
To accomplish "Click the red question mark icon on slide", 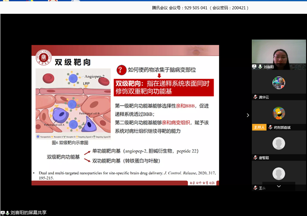I will point(121,70).
